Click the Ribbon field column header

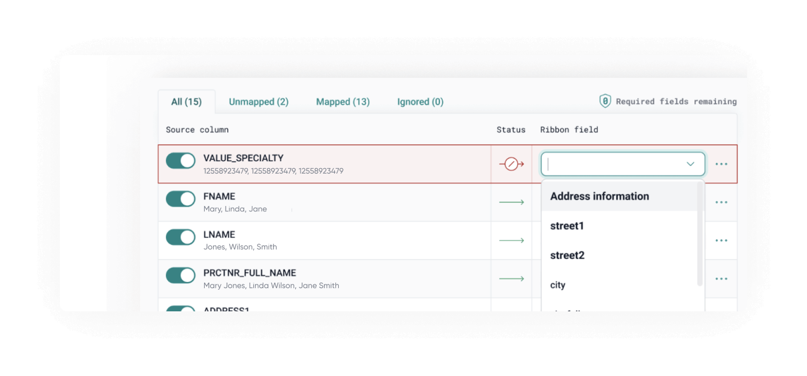click(x=569, y=129)
